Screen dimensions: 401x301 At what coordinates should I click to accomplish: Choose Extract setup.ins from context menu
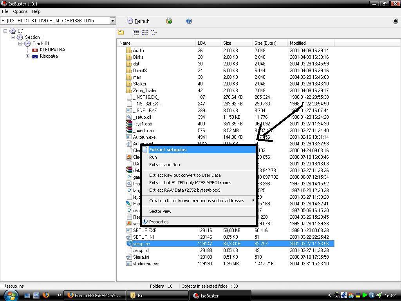(x=199, y=150)
